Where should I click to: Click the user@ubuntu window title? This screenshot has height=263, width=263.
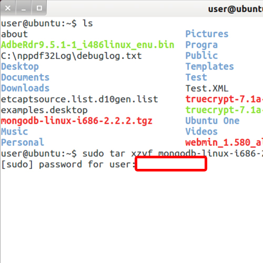click(x=236, y=9)
